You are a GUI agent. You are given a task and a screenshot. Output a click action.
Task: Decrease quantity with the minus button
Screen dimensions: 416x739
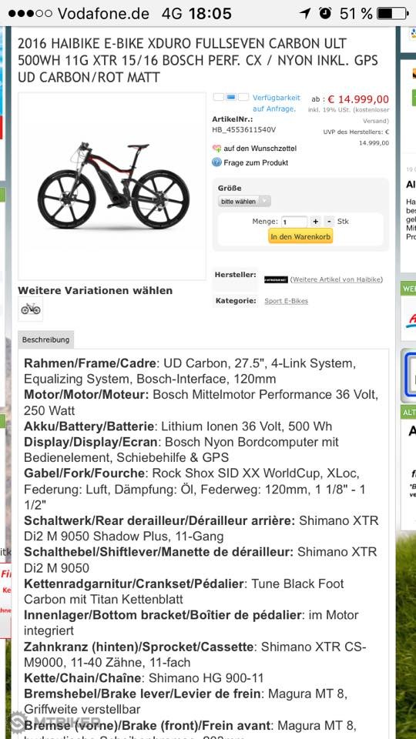coord(329,221)
